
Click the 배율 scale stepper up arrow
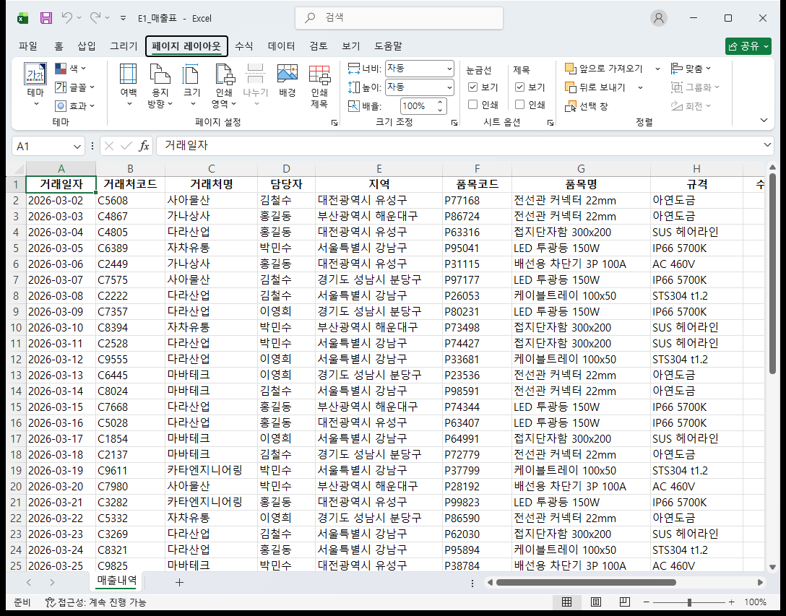tap(440, 103)
